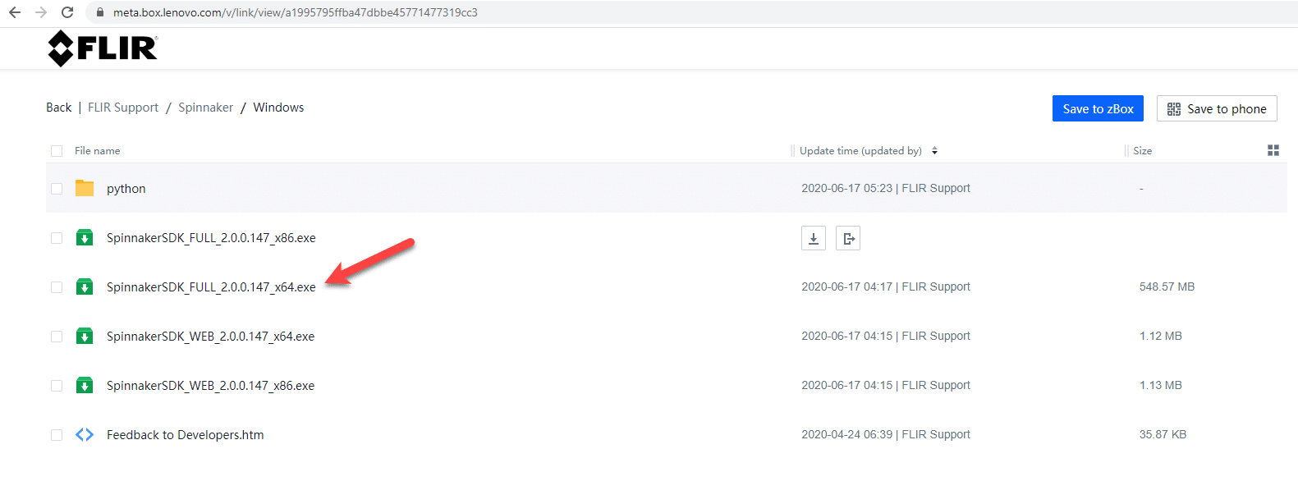Download the SpinnakerSDK_FULL x86 file
Screen dimensions: 1298x504
(814, 238)
